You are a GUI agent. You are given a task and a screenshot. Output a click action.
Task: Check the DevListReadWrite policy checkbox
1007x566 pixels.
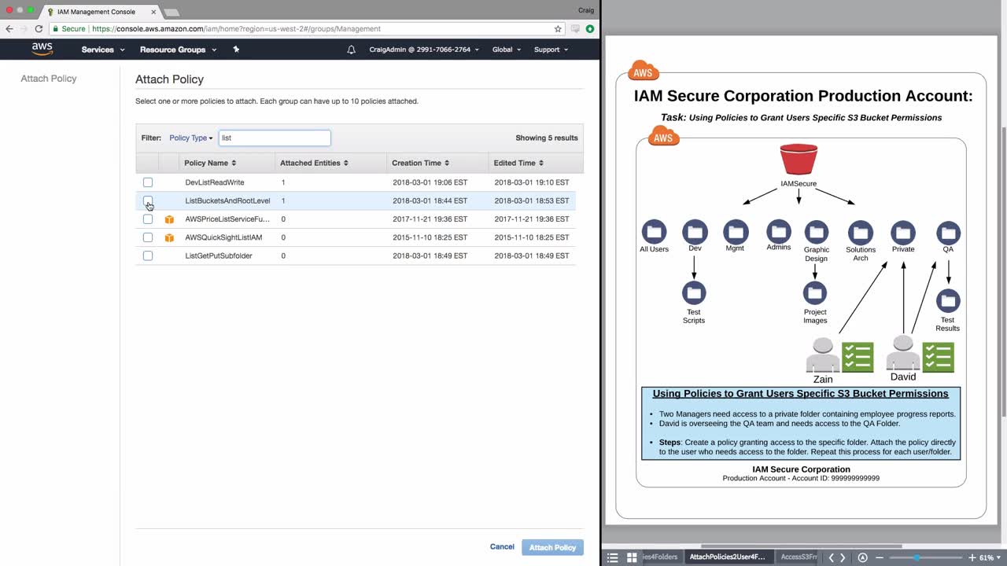(148, 182)
